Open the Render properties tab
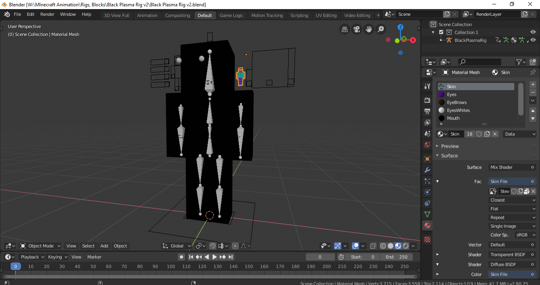The width and height of the screenshot is (540, 285). click(427, 100)
